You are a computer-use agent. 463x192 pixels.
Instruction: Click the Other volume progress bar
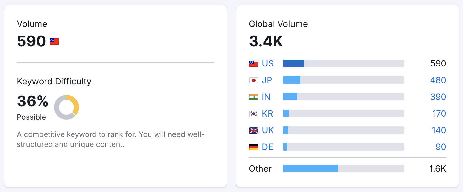pos(344,169)
